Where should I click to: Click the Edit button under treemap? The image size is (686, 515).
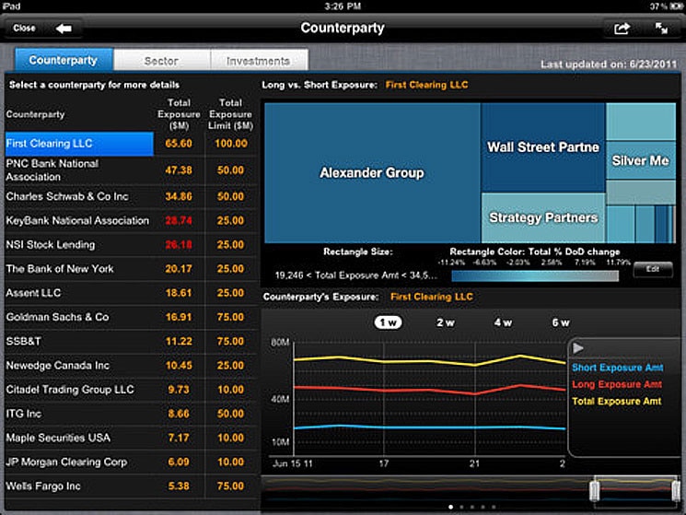652,268
